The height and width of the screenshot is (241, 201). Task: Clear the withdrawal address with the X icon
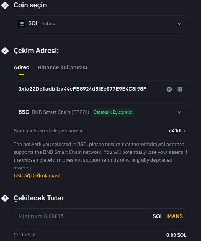coord(169,89)
